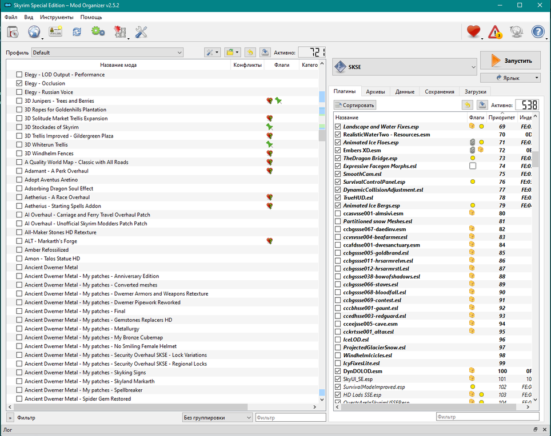
Task: Disable the Embers XD.esm plugin
Action: coord(338,150)
